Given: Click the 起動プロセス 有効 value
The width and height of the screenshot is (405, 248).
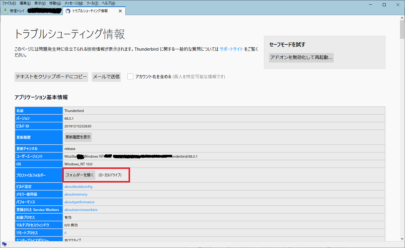Looking at the screenshot, I should pyautogui.click(x=68, y=217).
